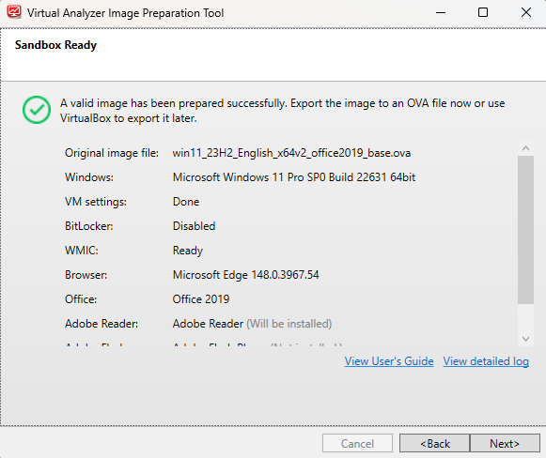Click the VM settings: label
546x458 pixels.
[96, 202]
